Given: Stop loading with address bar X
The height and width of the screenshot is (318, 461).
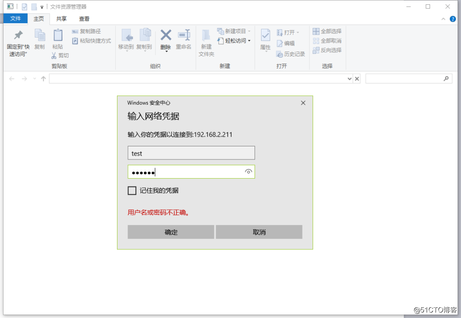Looking at the screenshot, I should 357,79.
